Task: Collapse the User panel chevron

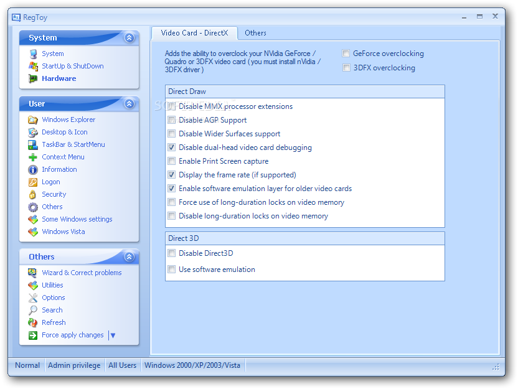Action: (129, 104)
